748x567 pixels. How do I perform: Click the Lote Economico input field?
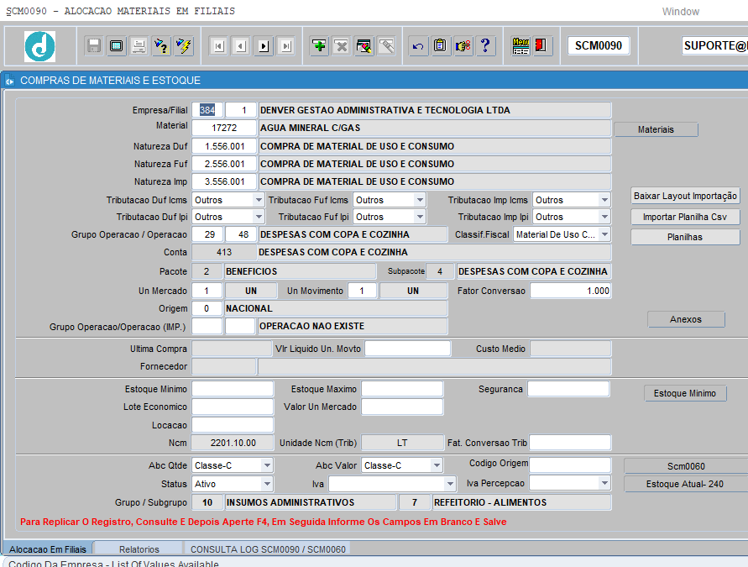pyautogui.click(x=233, y=407)
